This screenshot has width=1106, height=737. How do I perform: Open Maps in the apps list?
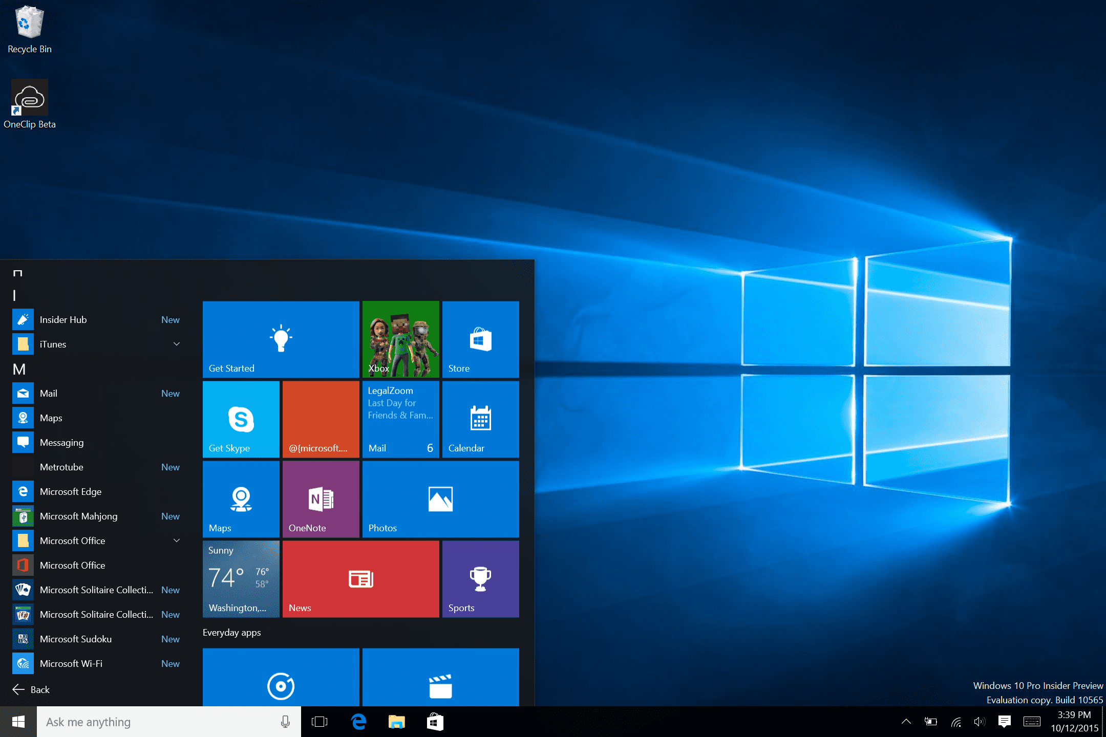coord(97,418)
